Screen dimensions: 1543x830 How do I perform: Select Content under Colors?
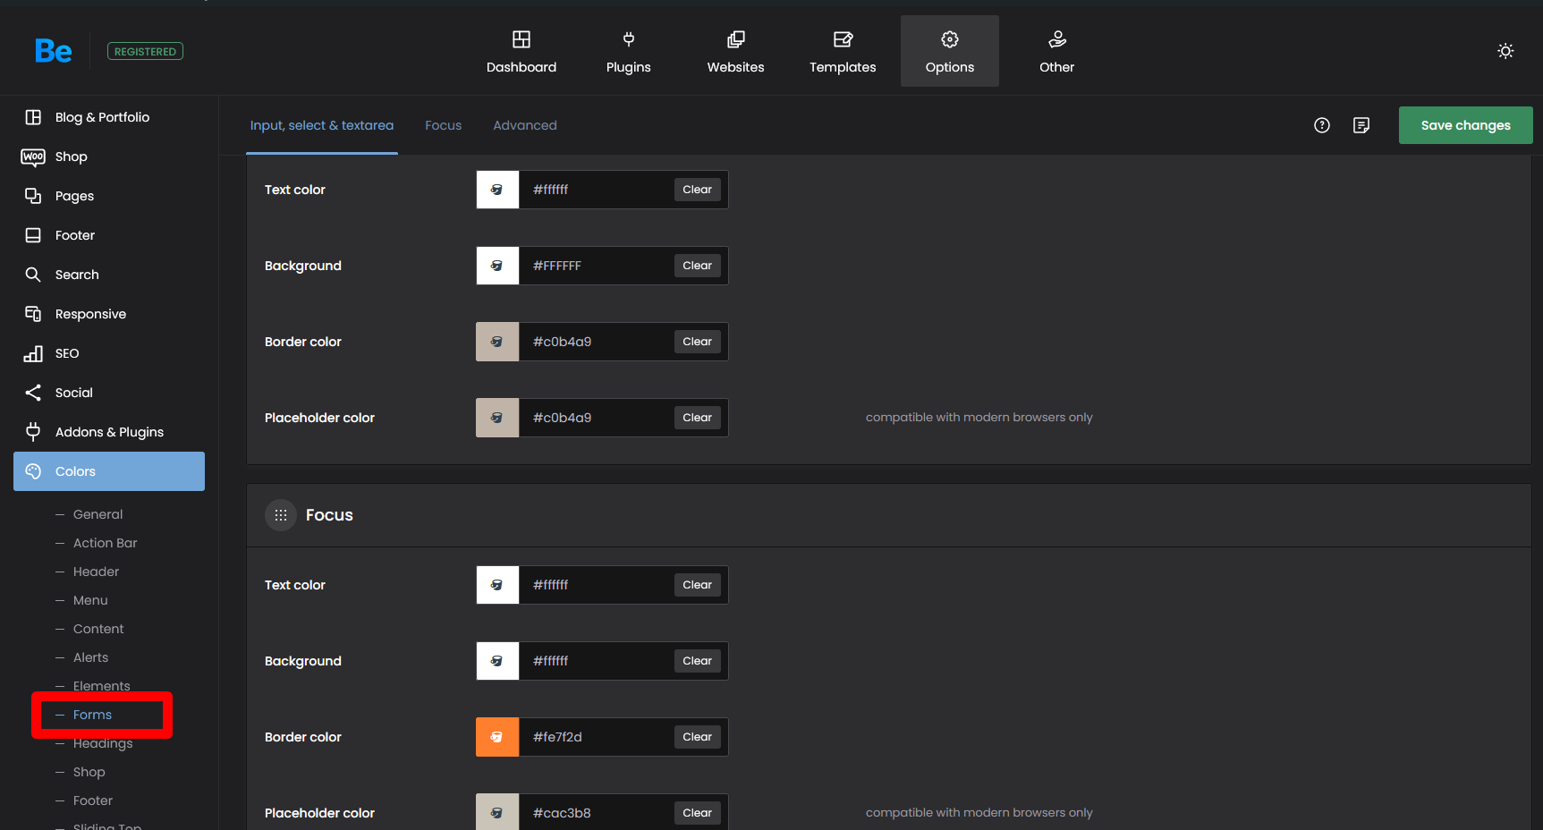point(98,629)
